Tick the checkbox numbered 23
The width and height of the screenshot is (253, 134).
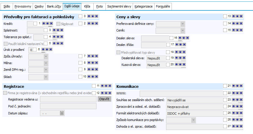pyautogui.click(x=225, y=100)
